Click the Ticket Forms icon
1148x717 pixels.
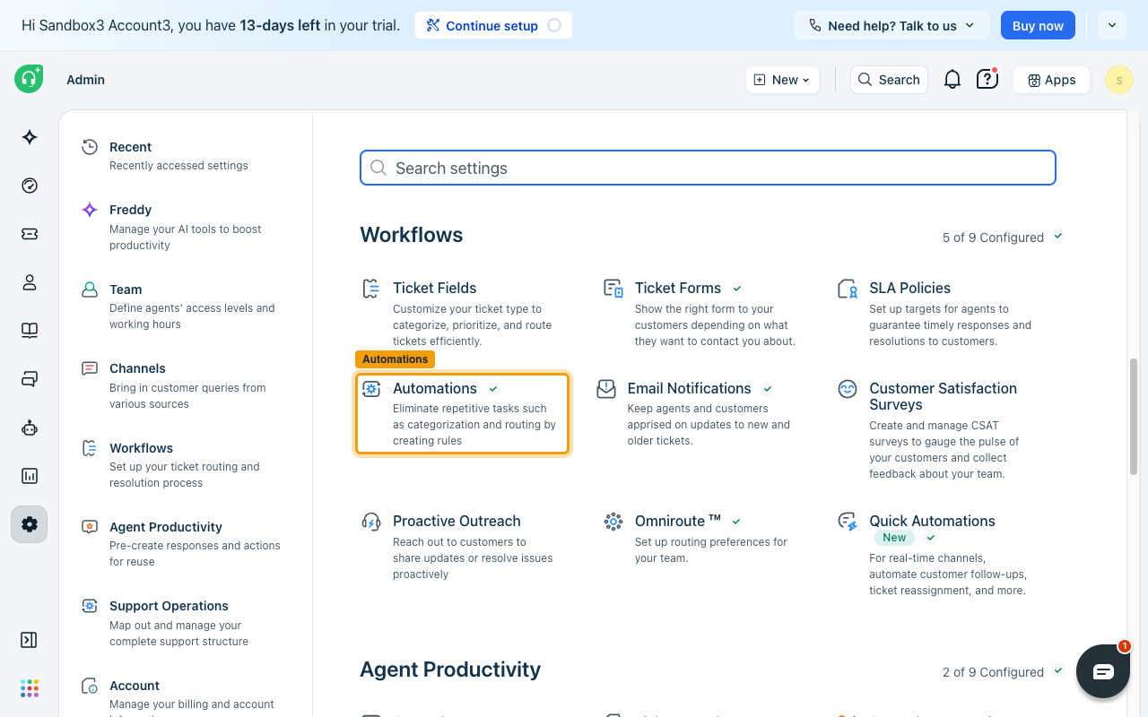613,289
